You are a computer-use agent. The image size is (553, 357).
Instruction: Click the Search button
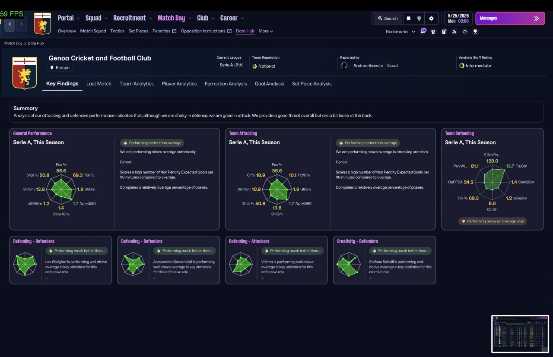pos(388,19)
